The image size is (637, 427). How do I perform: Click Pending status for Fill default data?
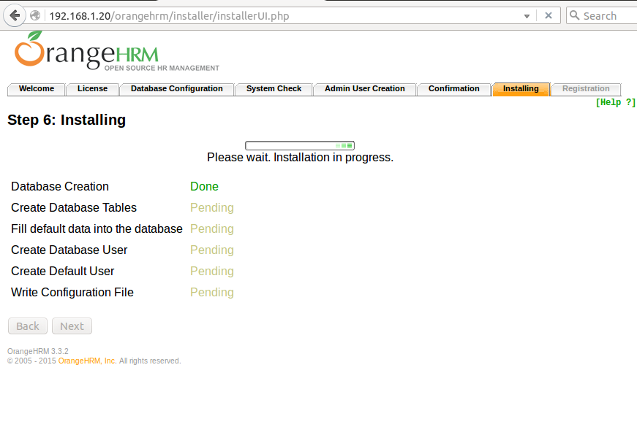click(x=212, y=228)
